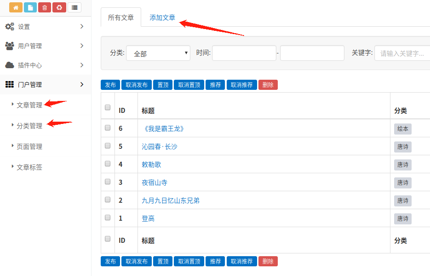
Task: Click the bottom 推荐 button
Action: tap(215, 261)
